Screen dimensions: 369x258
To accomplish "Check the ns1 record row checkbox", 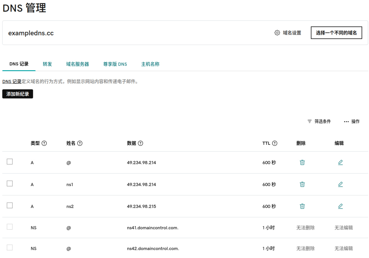I will pos(10,183).
